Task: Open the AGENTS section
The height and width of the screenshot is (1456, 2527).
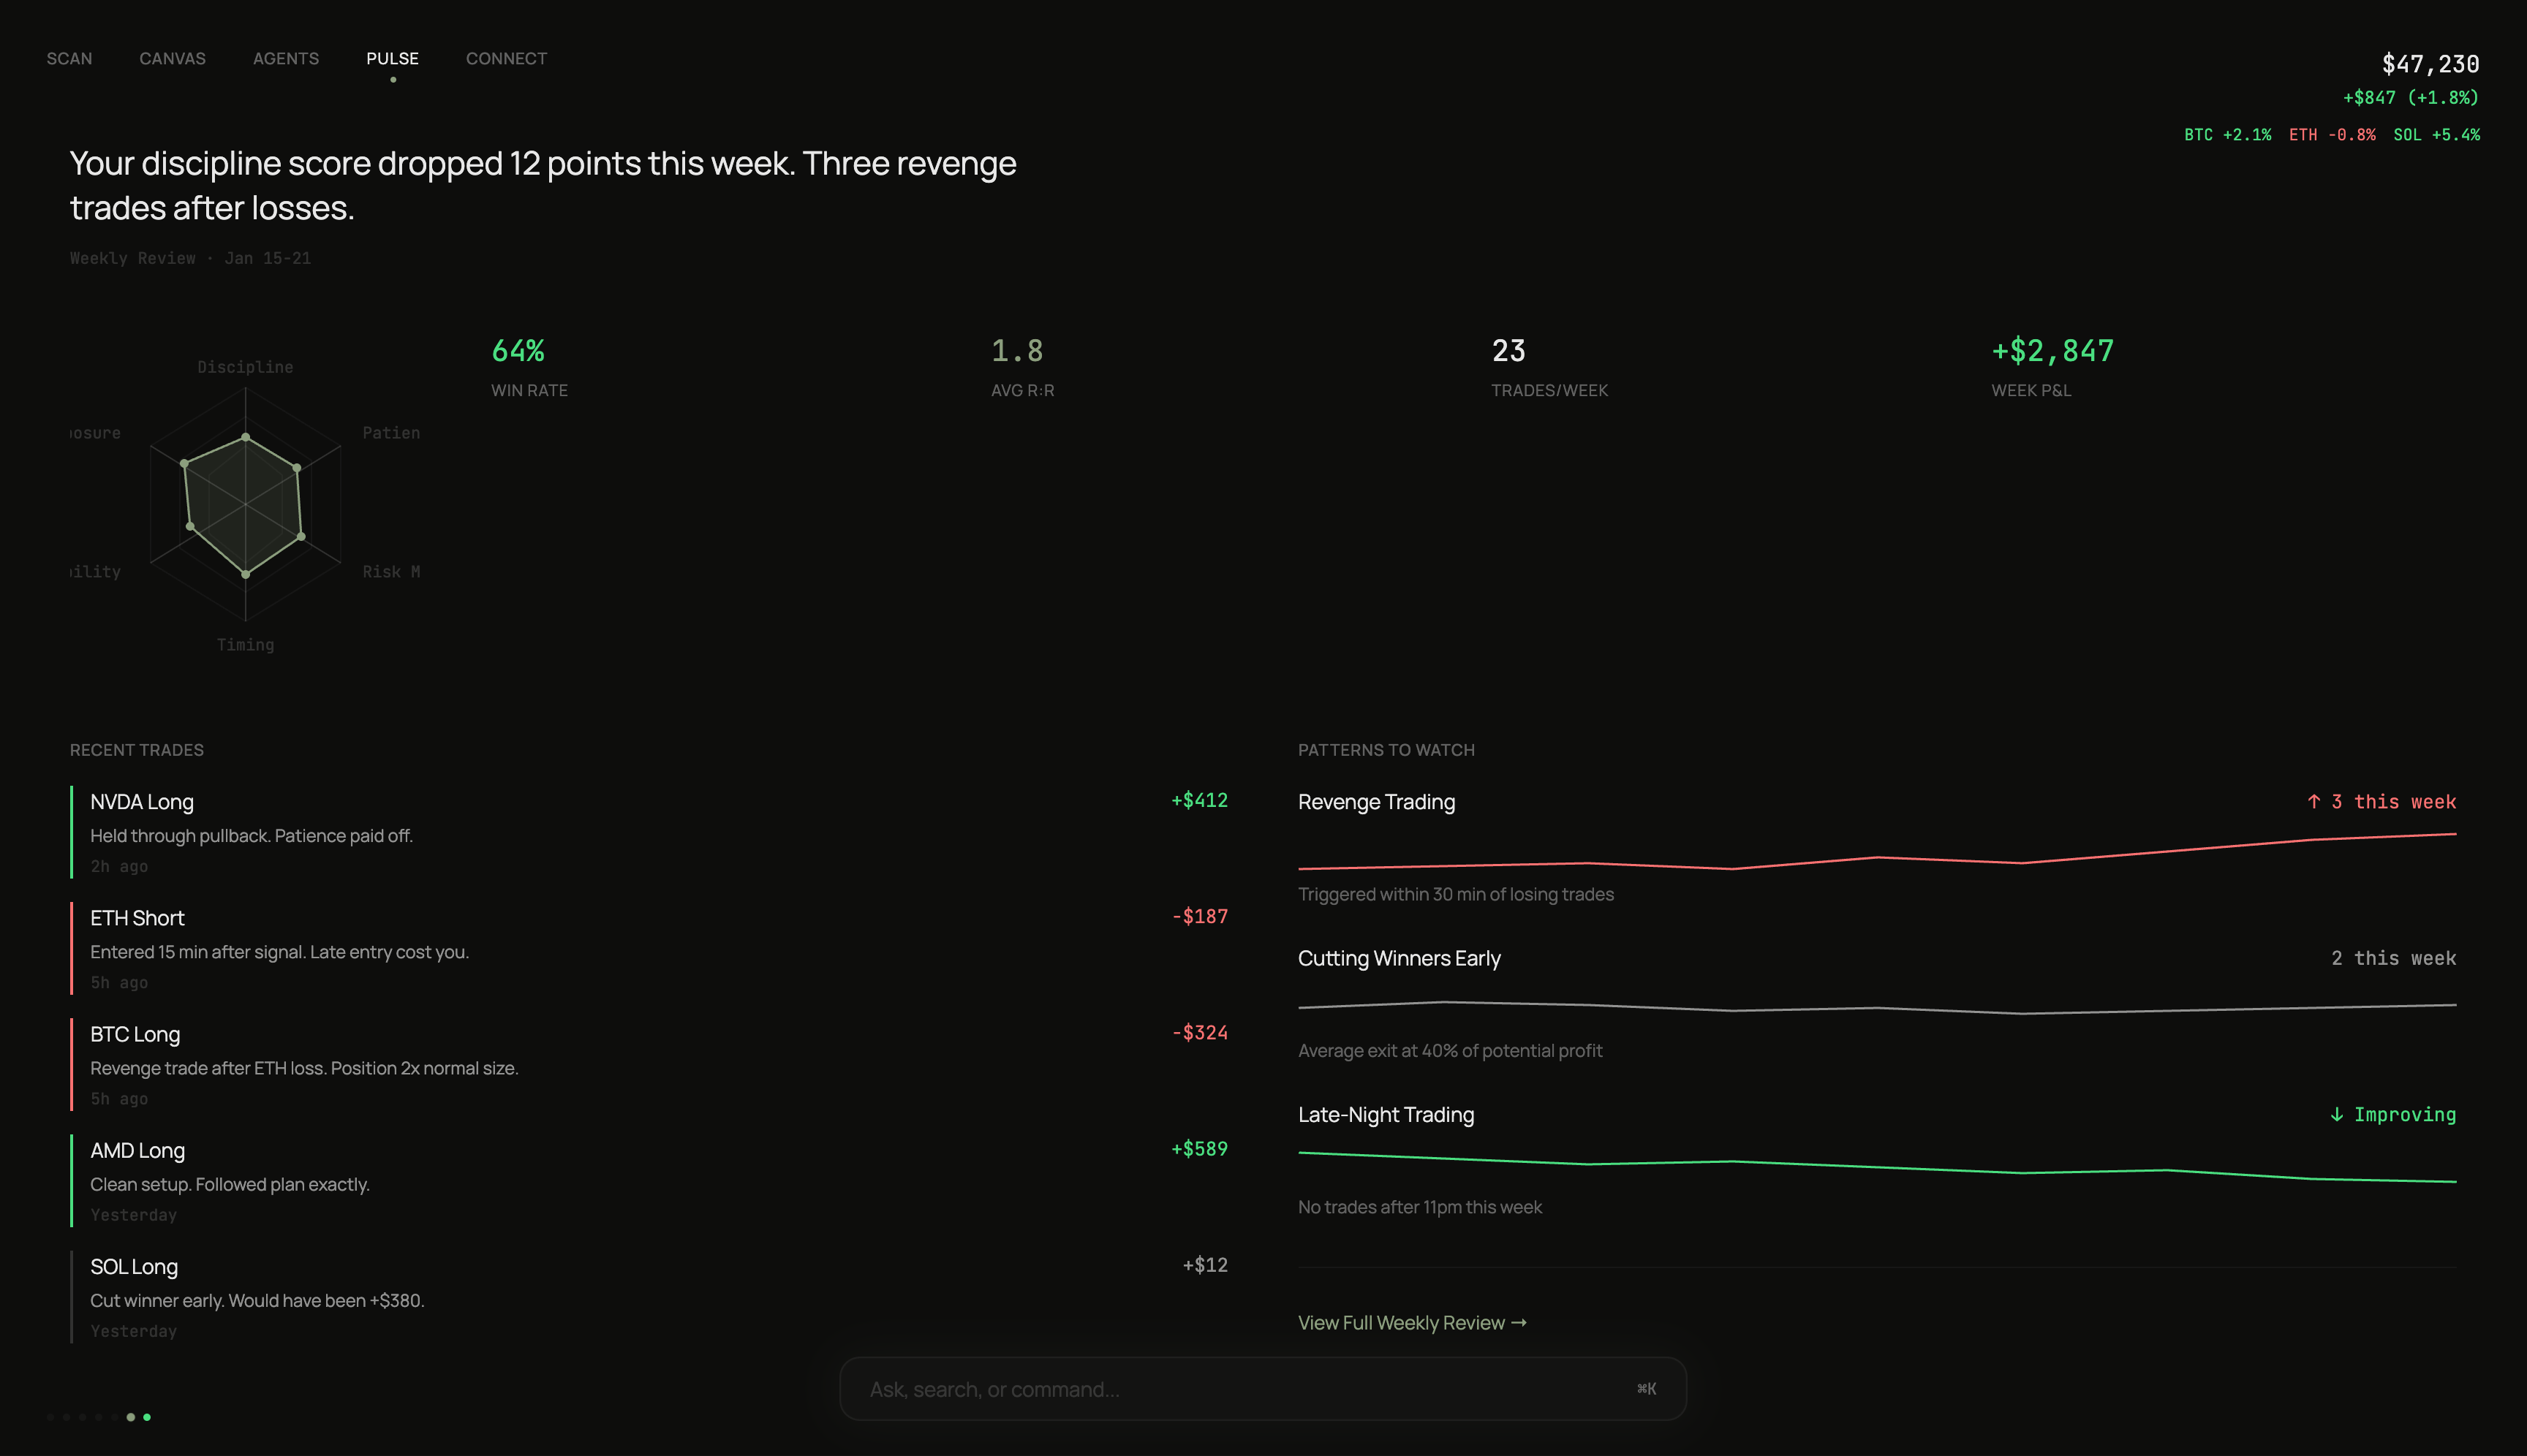Action: click(x=286, y=58)
